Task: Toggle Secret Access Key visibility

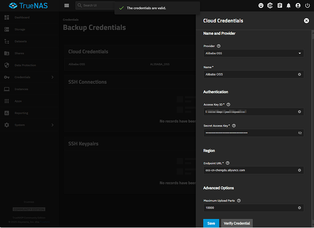Action: [300, 133]
